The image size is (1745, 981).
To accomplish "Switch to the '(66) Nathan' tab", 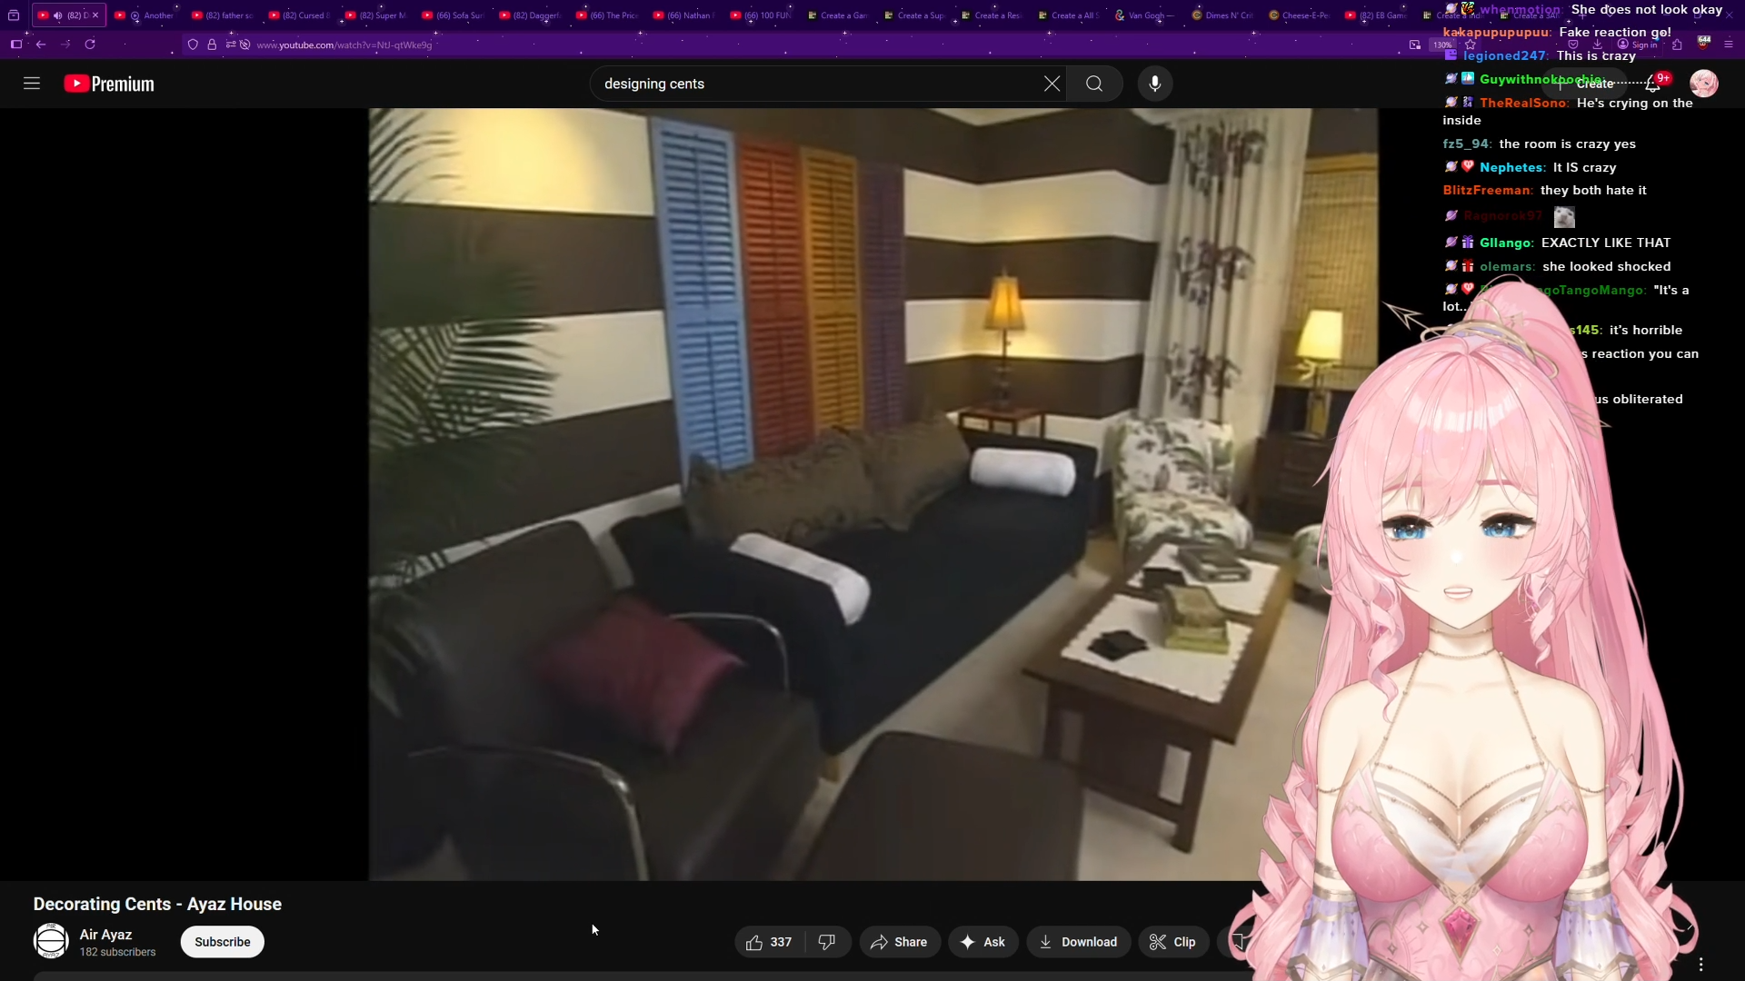I will [683, 15].
